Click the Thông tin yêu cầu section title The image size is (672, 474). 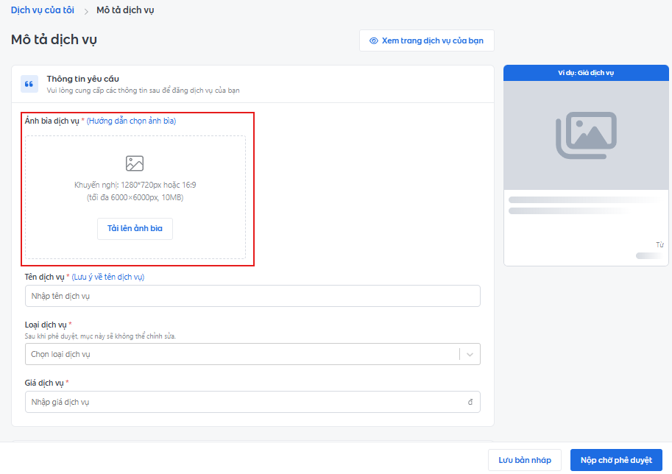pos(82,79)
